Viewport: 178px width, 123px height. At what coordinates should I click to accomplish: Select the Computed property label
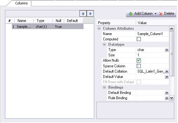click(110, 39)
